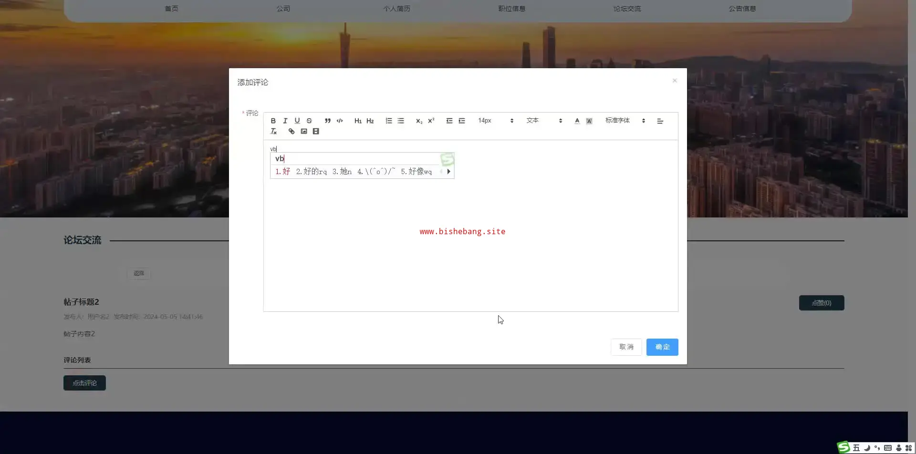Apply strikethrough to the comment text
Screen dimensions: 916x454
[309, 121]
